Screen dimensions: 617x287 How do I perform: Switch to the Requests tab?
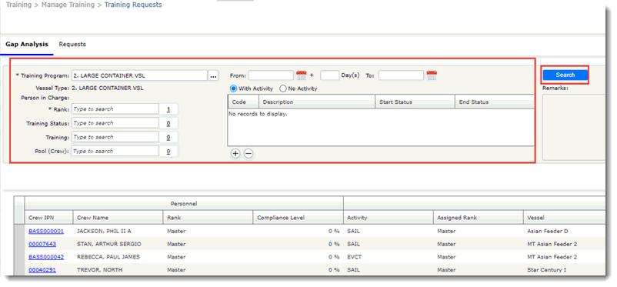pos(72,44)
